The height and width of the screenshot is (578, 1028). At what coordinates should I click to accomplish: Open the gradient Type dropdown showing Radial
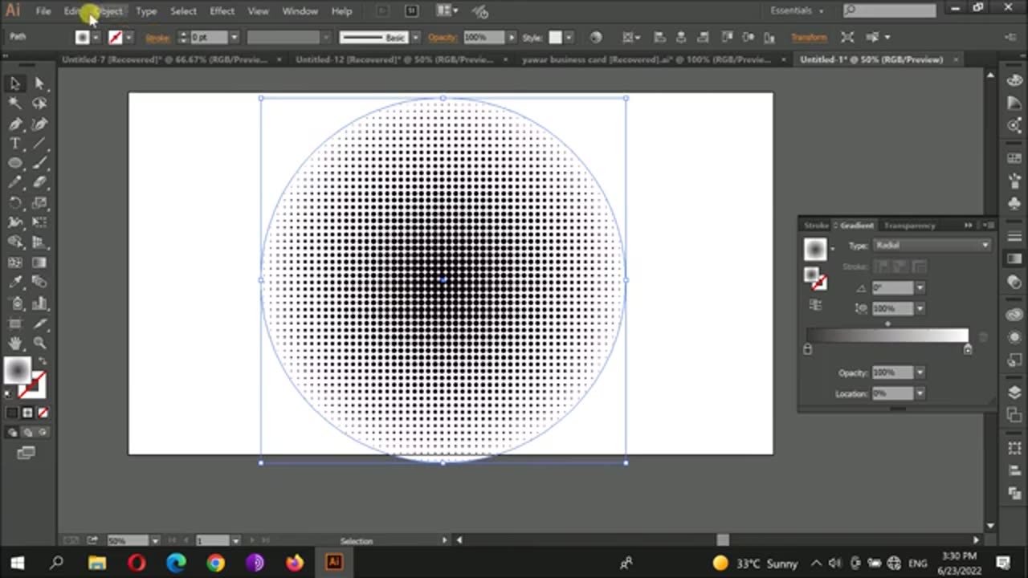click(932, 245)
